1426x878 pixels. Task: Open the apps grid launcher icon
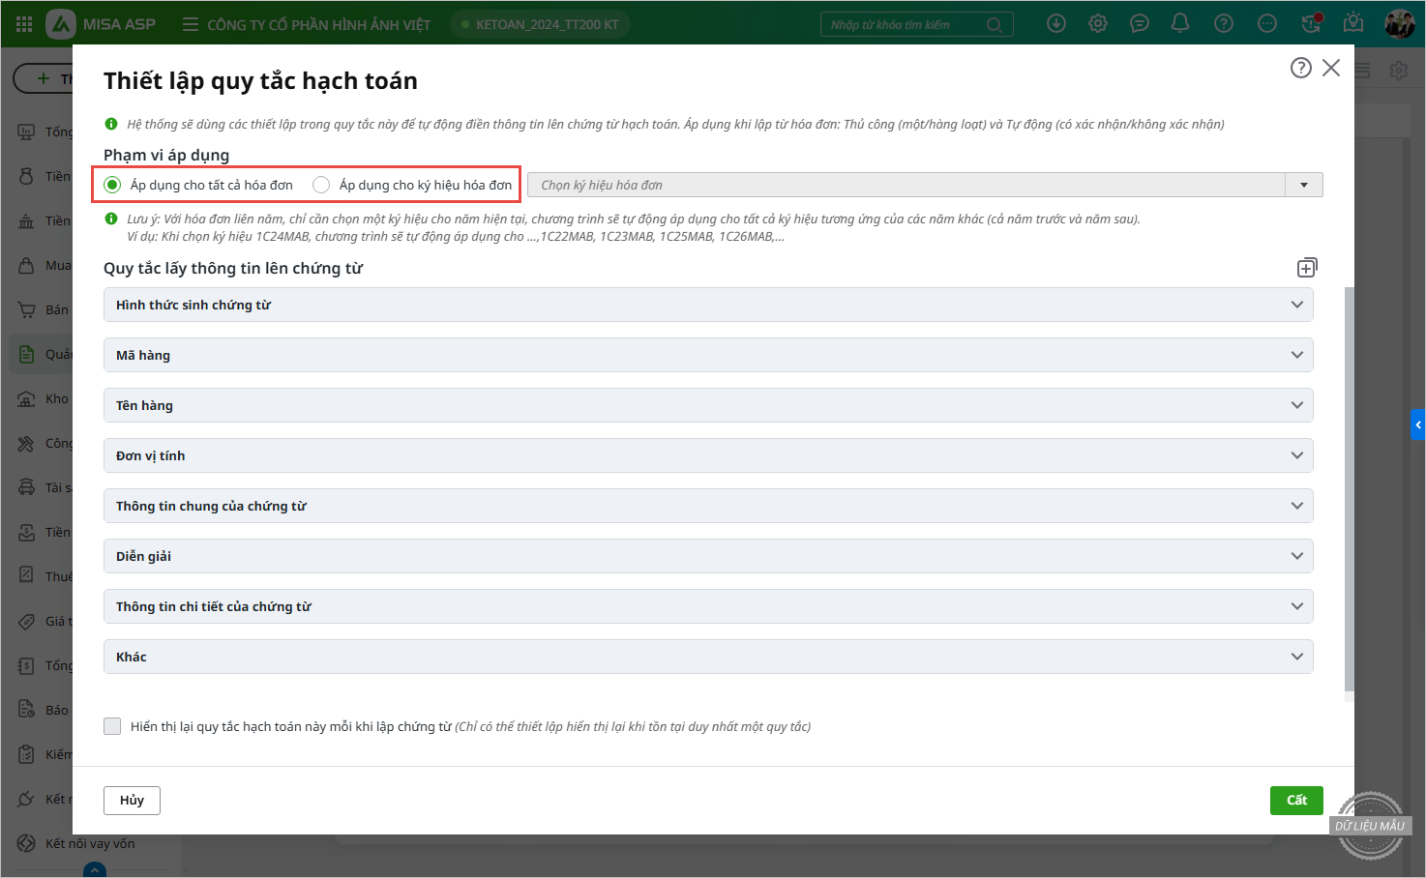pos(24,24)
